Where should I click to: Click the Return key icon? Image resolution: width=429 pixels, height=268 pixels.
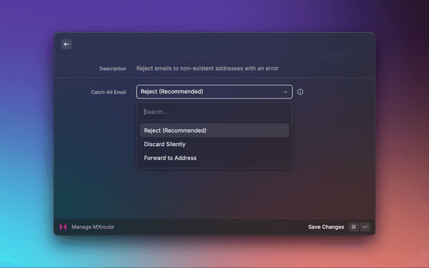point(365,227)
